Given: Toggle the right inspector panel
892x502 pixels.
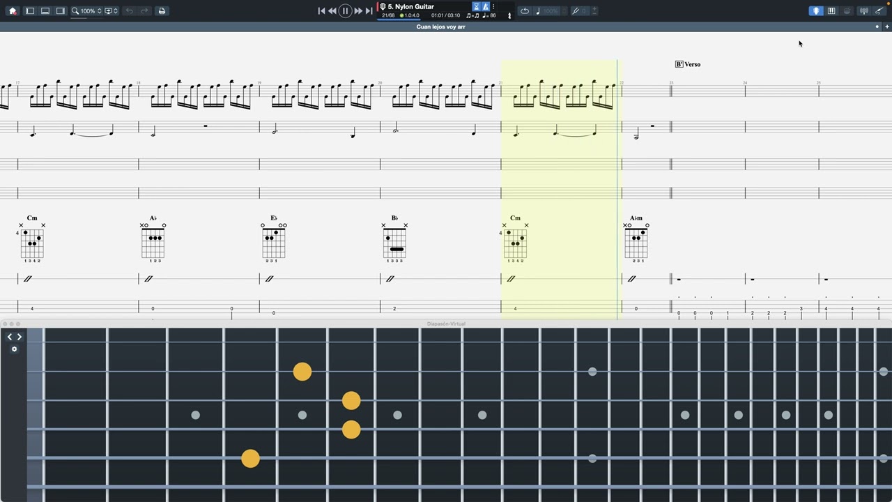Looking at the screenshot, I should pos(61,11).
